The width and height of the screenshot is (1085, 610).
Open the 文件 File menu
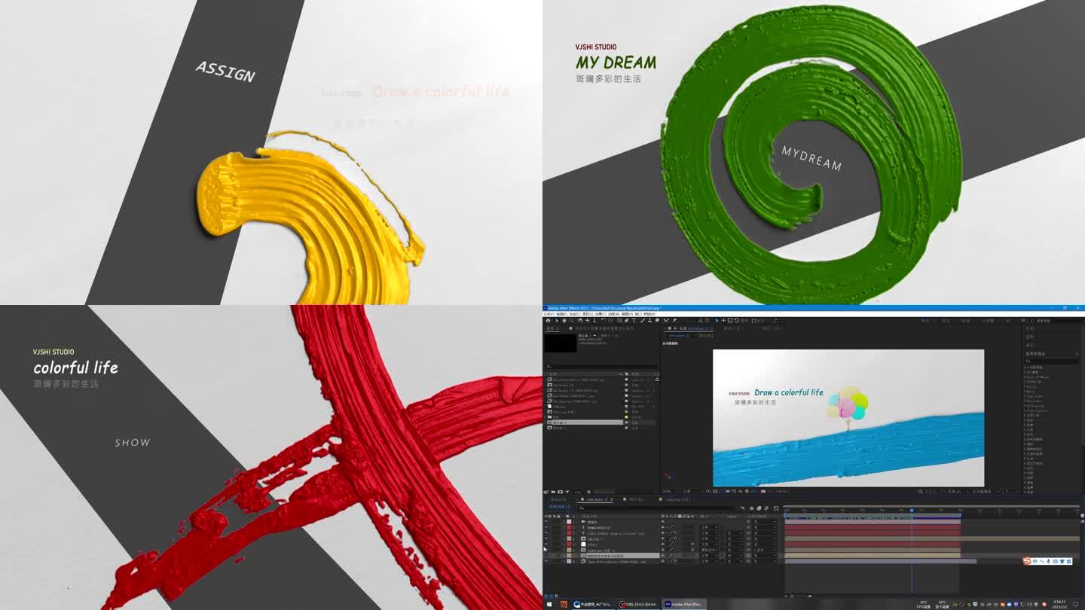pyautogui.click(x=549, y=314)
